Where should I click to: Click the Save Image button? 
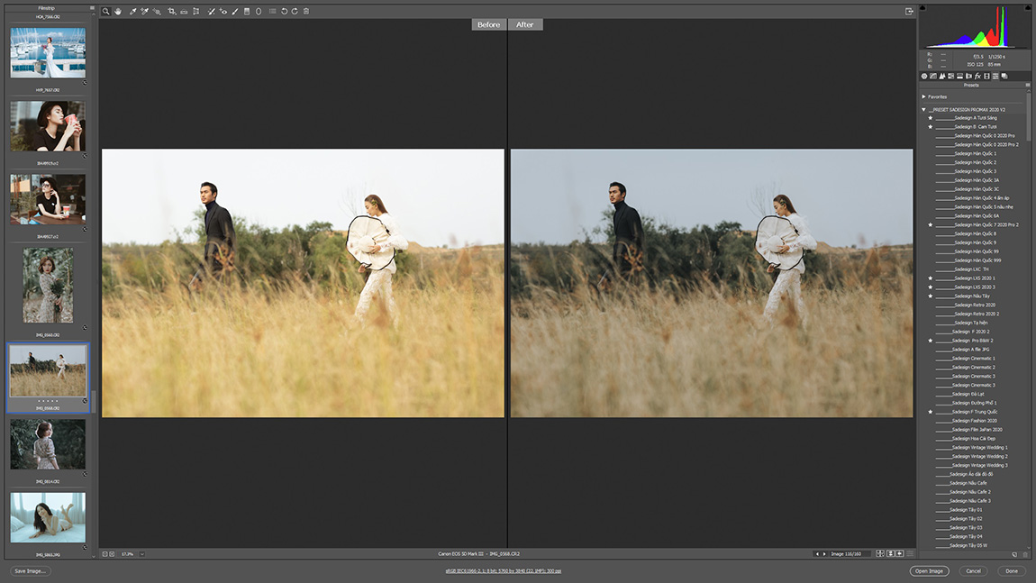[31, 570]
